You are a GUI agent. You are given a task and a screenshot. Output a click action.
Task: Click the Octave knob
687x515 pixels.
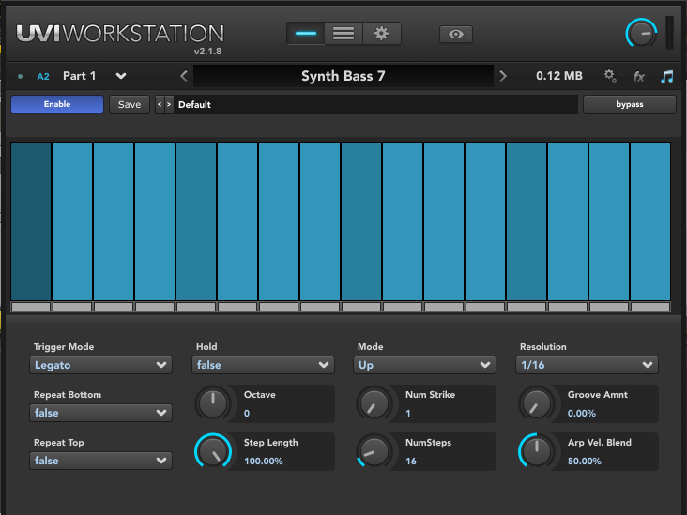coord(213,403)
